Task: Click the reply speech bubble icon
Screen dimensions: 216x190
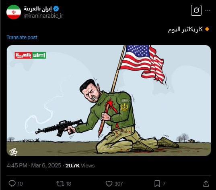Action: click(x=12, y=184)
